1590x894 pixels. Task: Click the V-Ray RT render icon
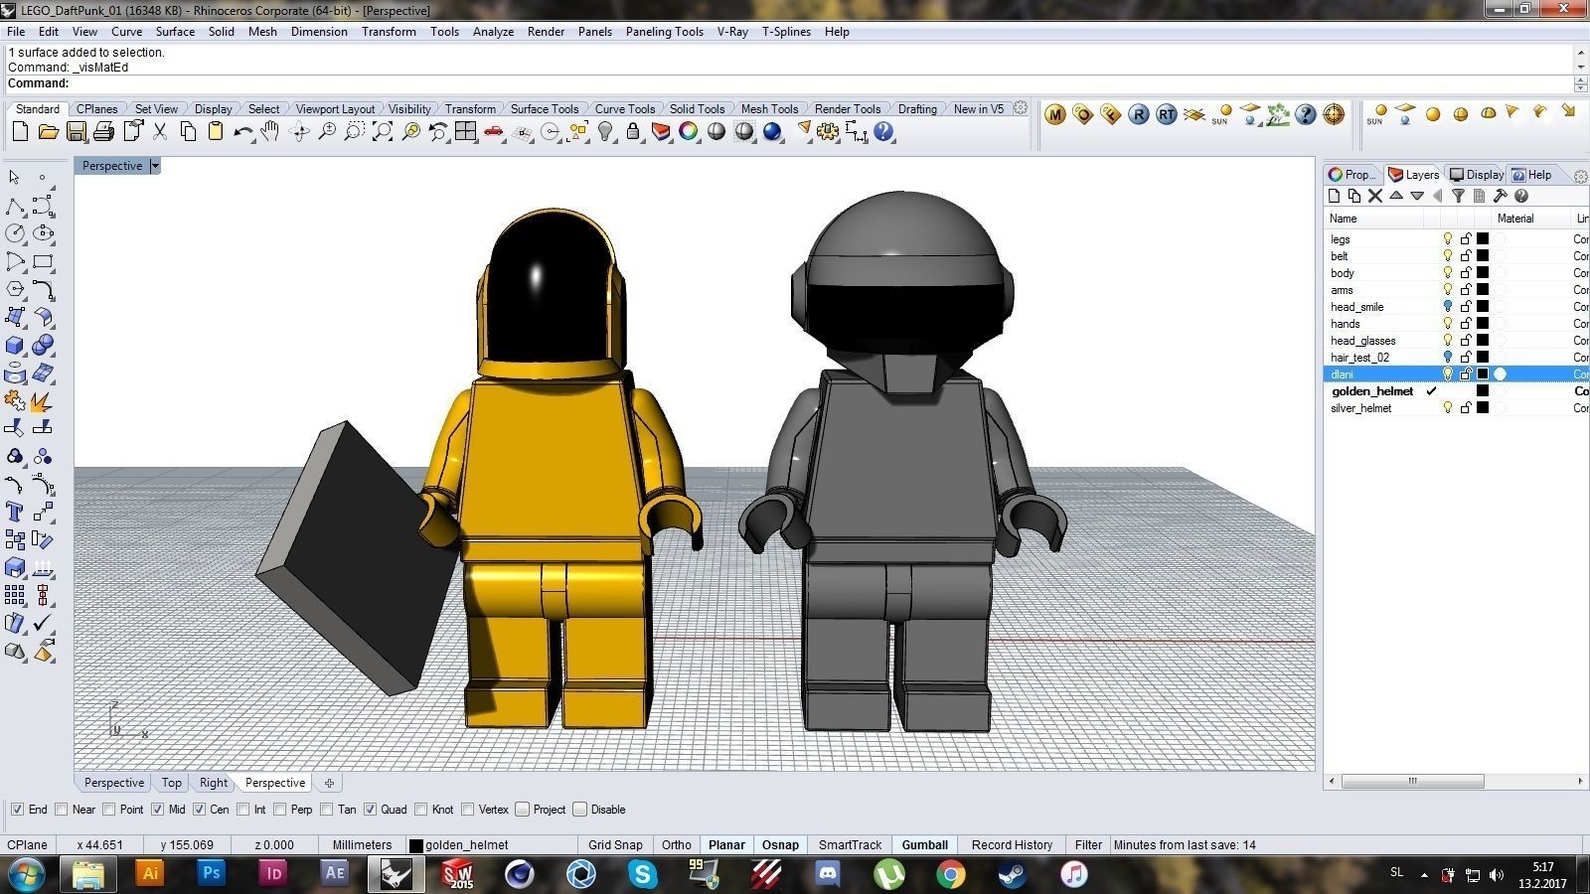coord(1167,115)
